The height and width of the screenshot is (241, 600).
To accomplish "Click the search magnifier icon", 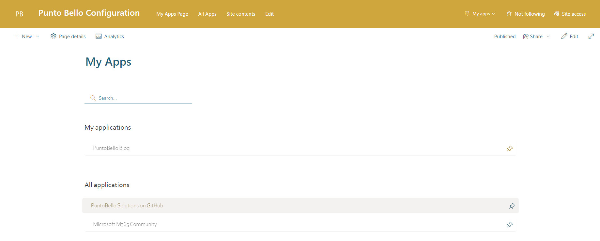I will (93, 98).
